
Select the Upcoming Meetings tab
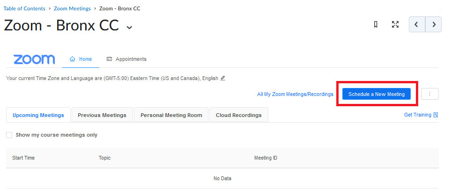pyautogui.click(x=38, y=115)
